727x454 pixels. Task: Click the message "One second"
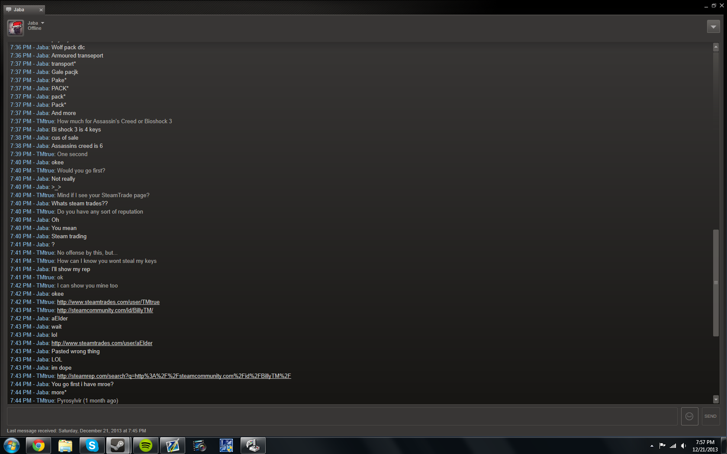pyautogui.click(x=72, y=154)
